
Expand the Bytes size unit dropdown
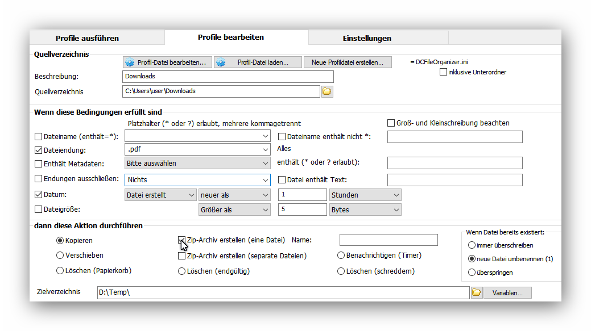click(x=396, y=210)
